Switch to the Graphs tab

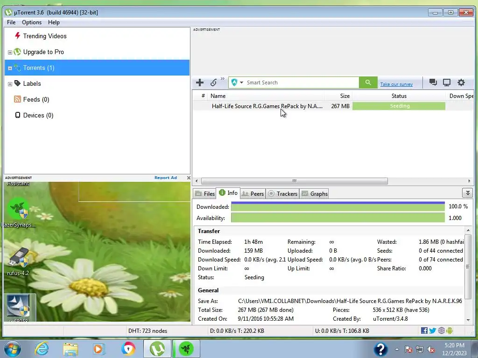click(x=314, y=193)
